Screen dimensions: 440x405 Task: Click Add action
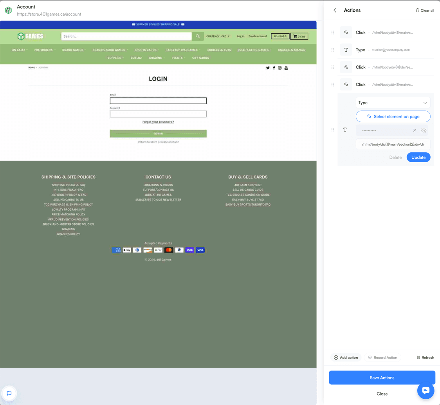pos(346,358)
